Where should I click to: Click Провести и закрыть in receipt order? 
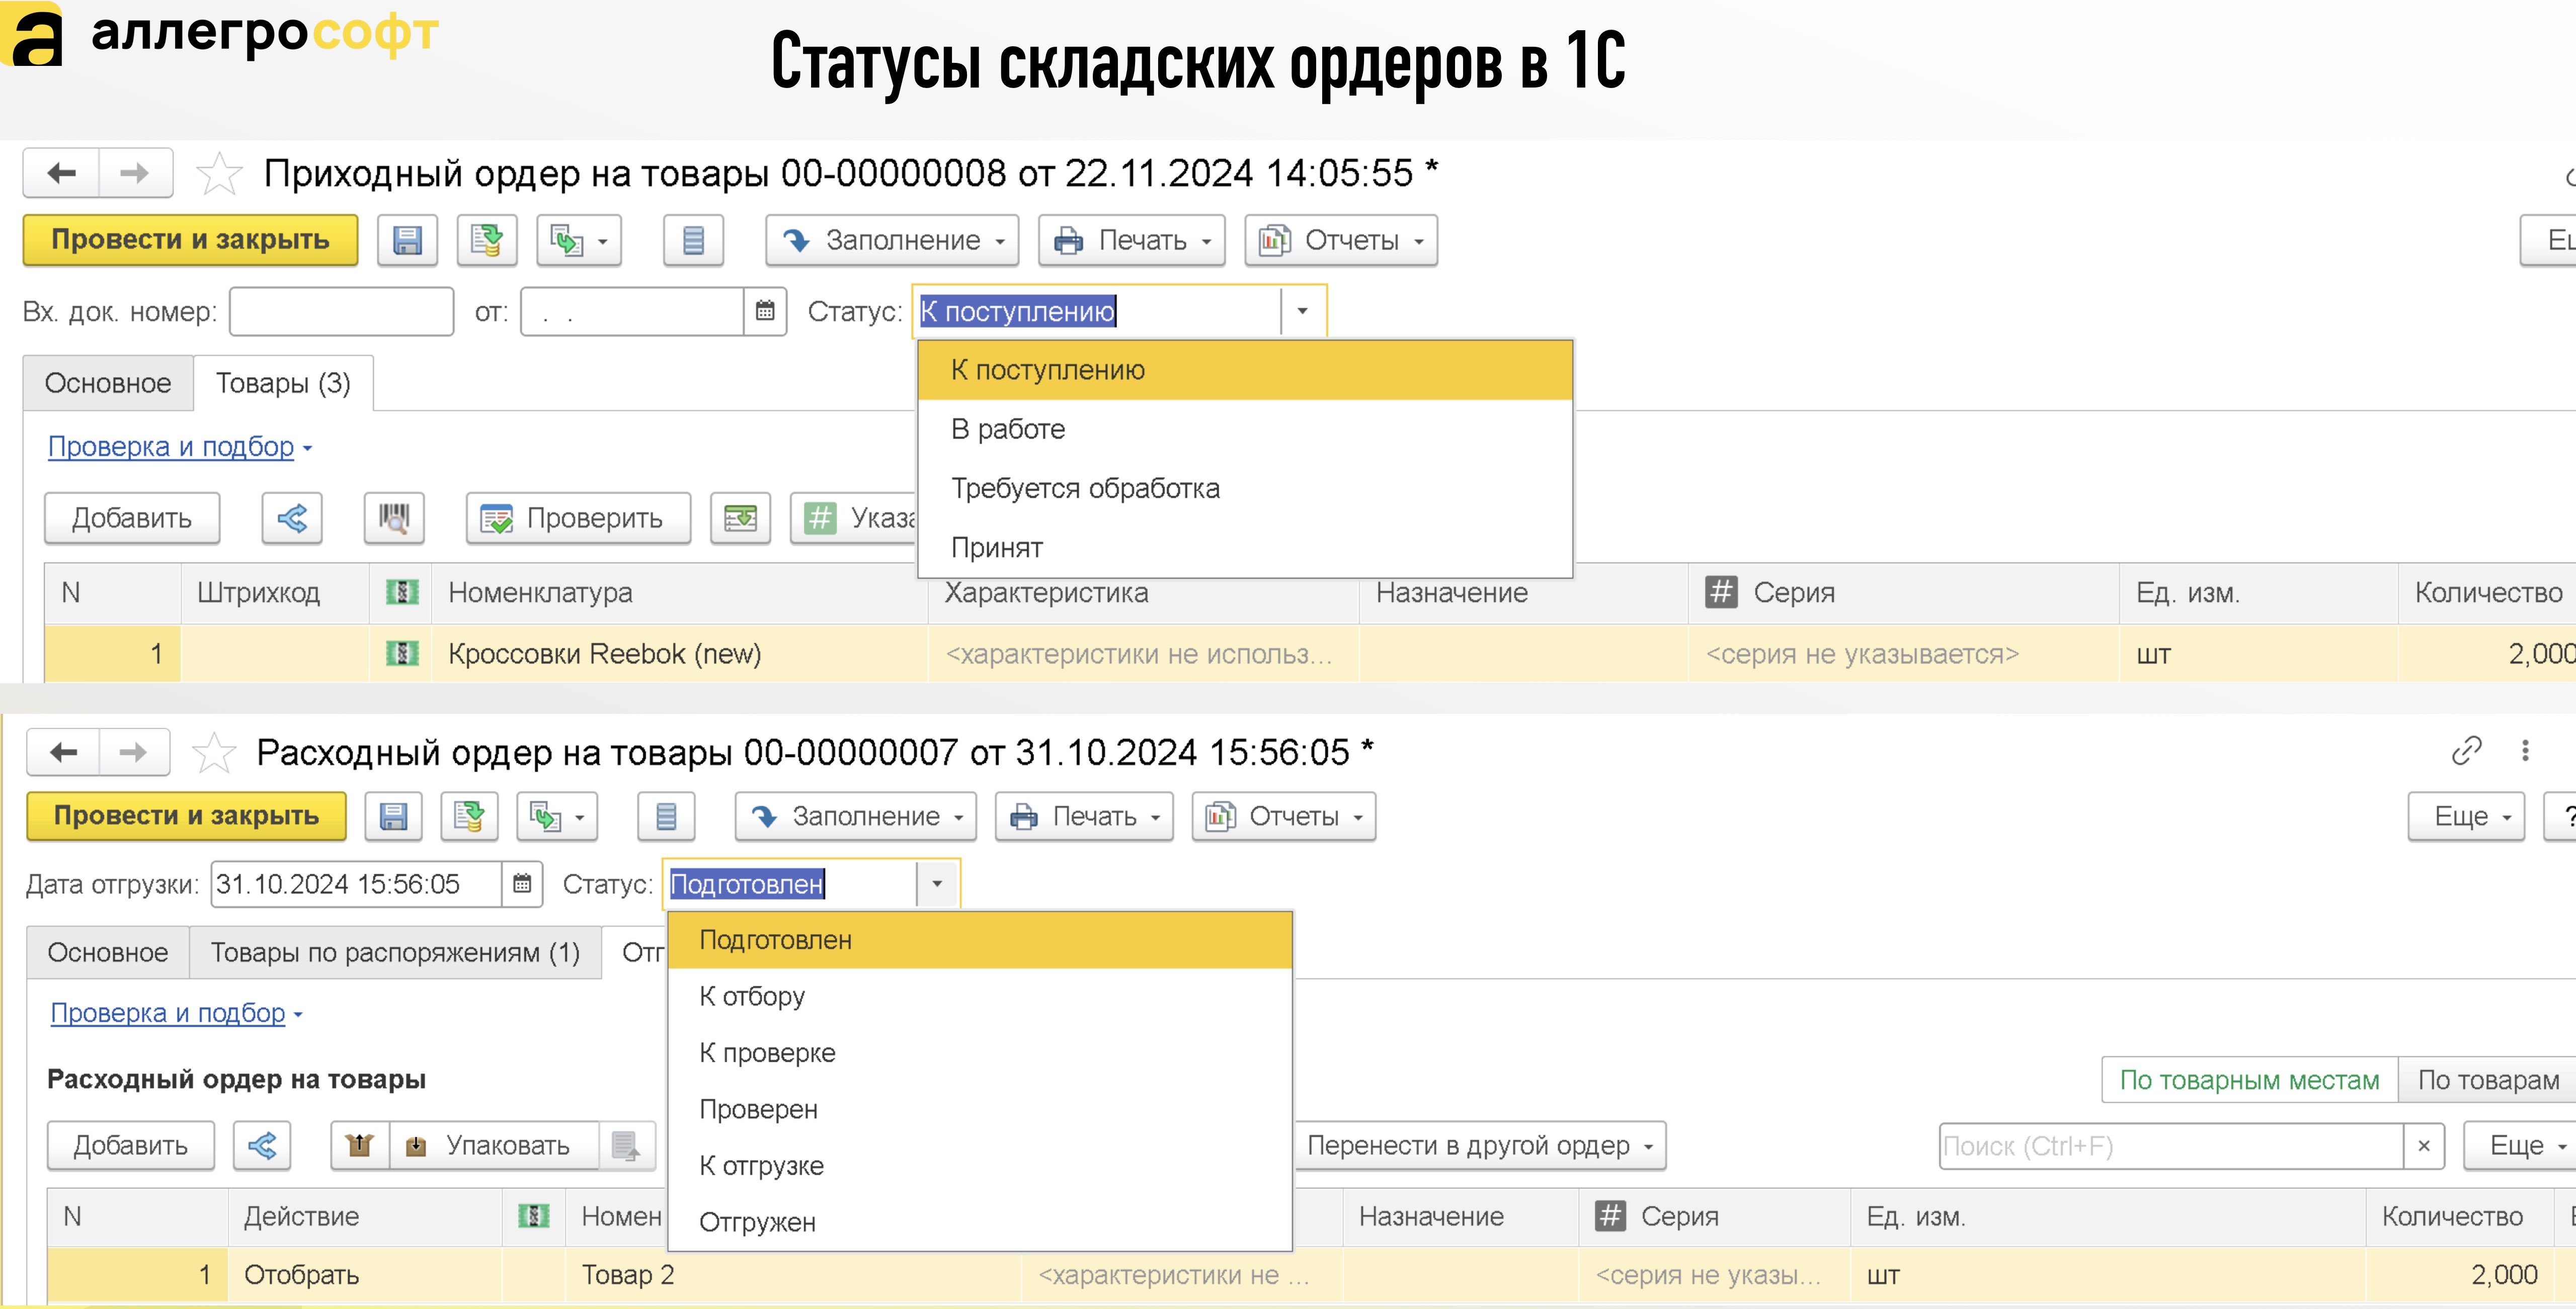click(190, 240)
